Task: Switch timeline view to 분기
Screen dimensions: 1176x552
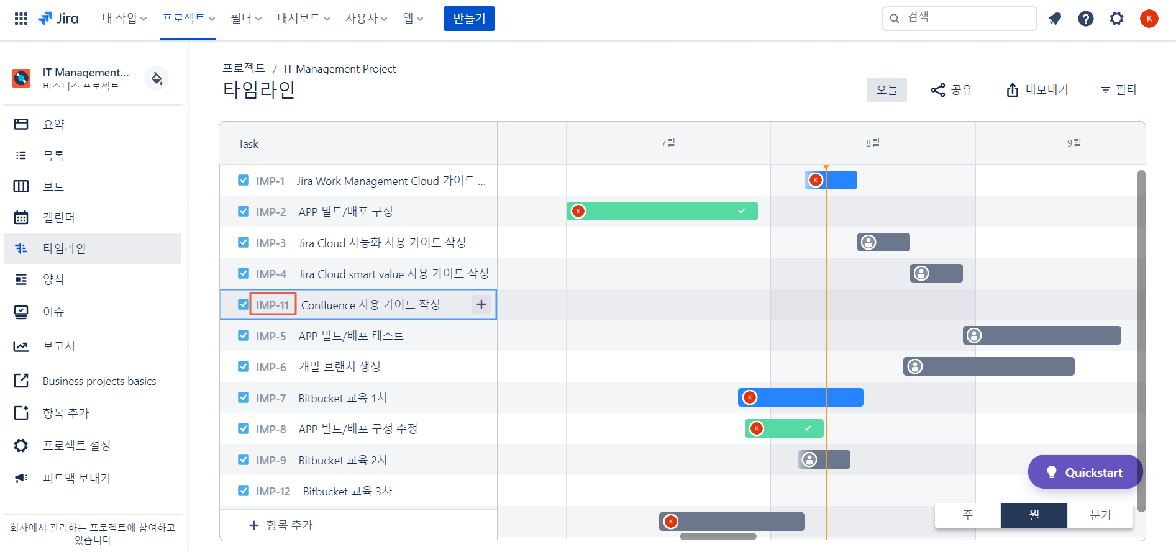Action: [1100, 515]
